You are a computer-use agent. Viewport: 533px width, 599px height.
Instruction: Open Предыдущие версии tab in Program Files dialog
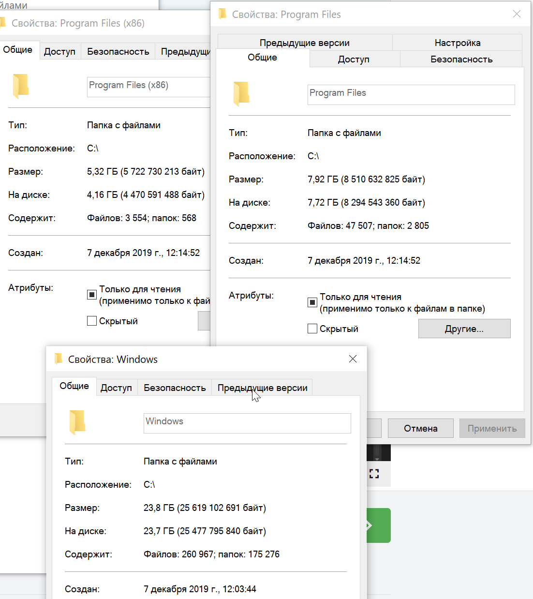pyautogui.click(x=305, y=43)
